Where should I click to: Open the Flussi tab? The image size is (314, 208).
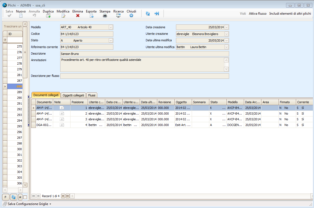point(92,95)
